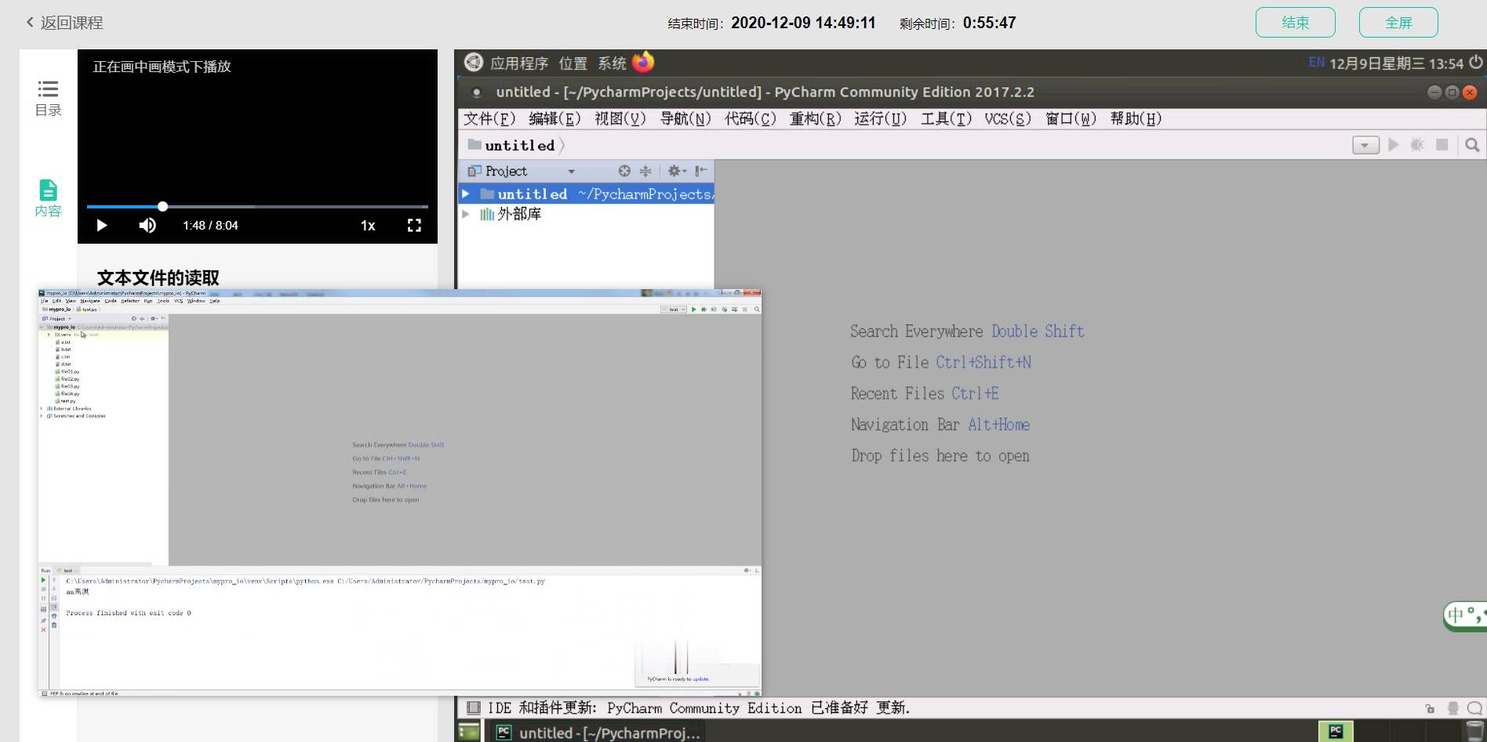The height and width of the screenshot is (742, 1487).
Task: Open run configuration dropdown
Action: 1365,145
